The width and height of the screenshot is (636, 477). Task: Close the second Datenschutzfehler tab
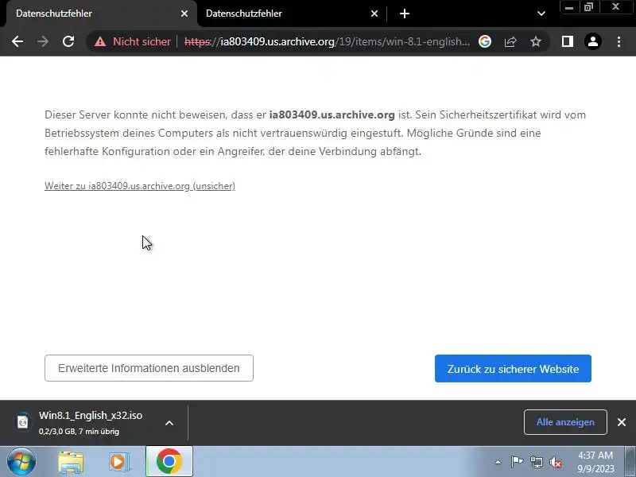(x=374, y=14)
